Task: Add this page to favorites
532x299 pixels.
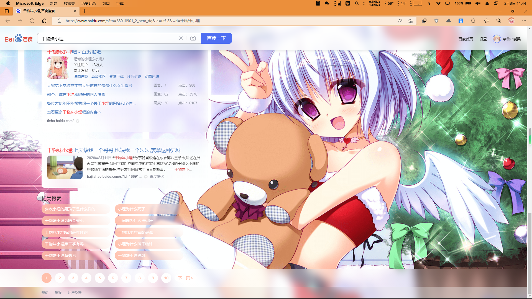Action: (410, 21)
